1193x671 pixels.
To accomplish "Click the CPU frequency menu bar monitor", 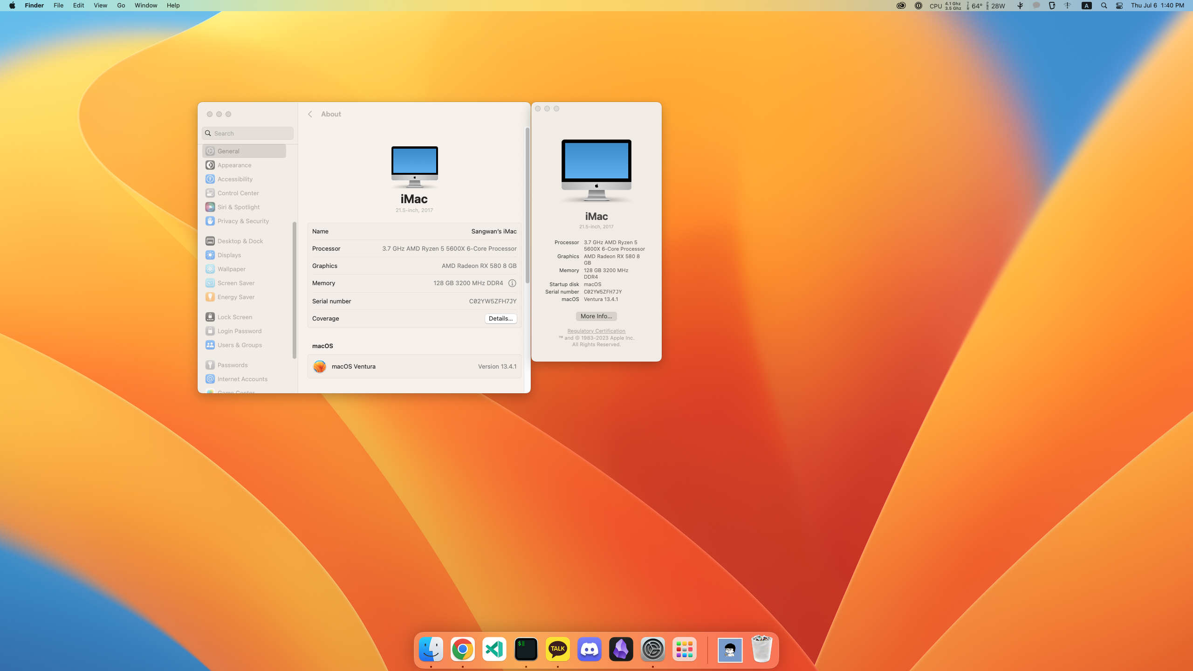I will pos(945,6).
